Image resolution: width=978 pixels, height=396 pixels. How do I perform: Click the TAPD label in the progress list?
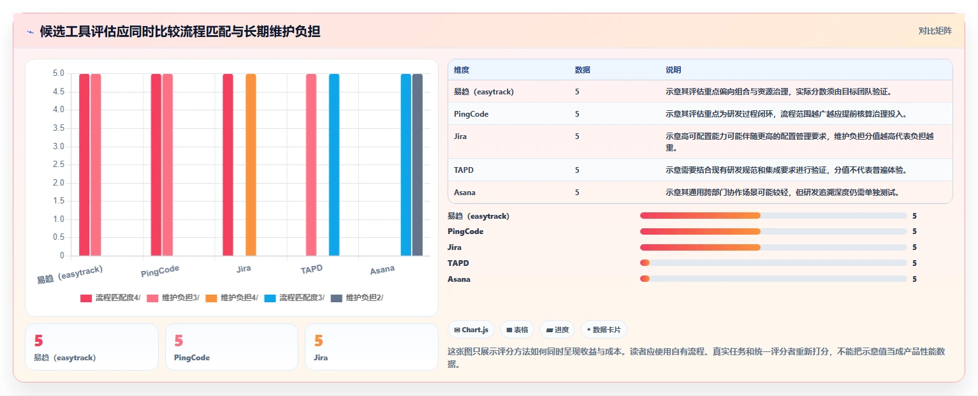(x=458, y=263)
